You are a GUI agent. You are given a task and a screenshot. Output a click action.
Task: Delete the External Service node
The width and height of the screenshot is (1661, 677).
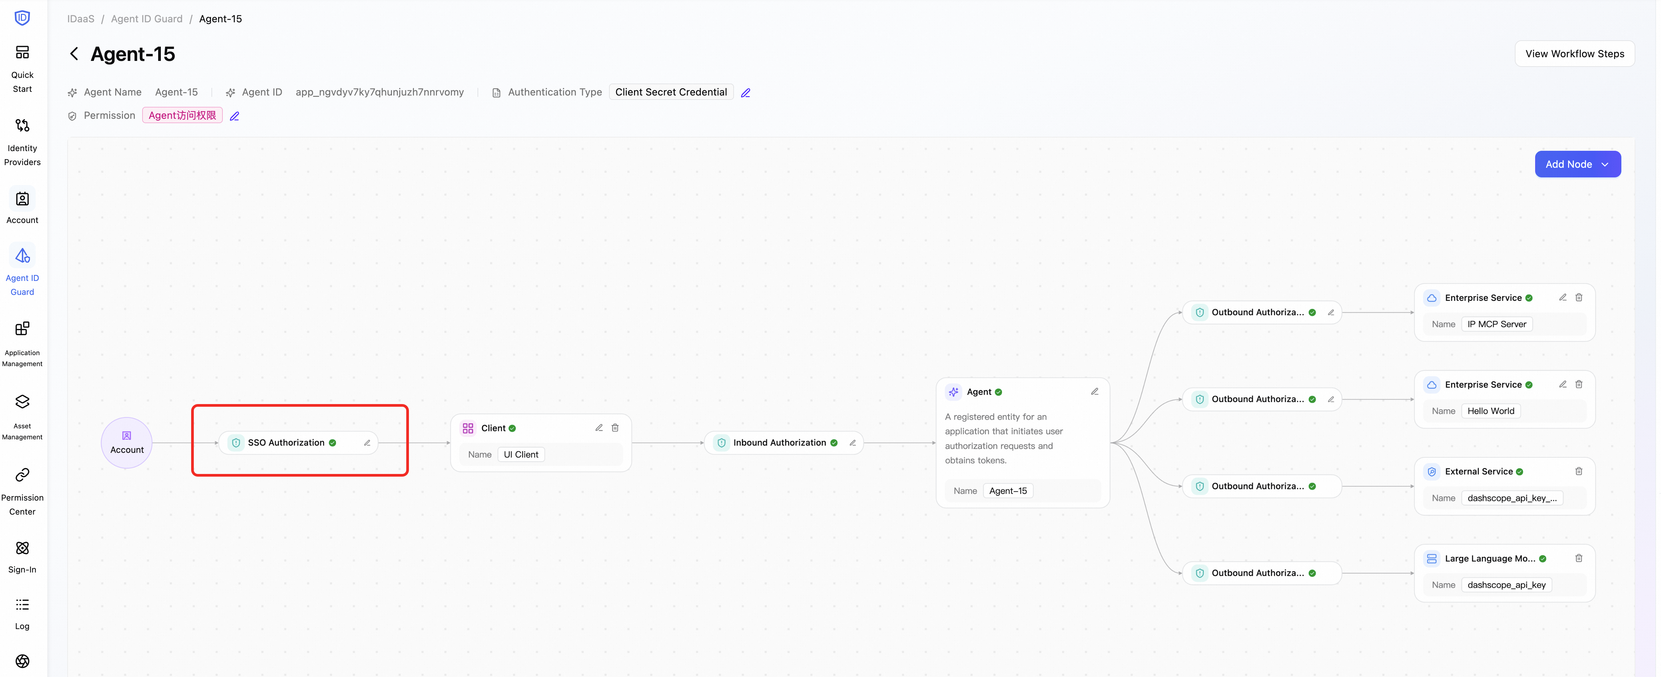coord(1578,472)
